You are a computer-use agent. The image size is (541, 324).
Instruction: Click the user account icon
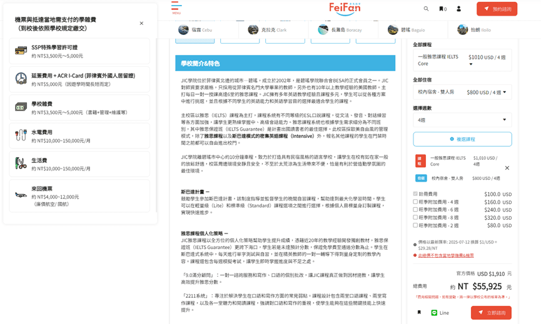458,9
